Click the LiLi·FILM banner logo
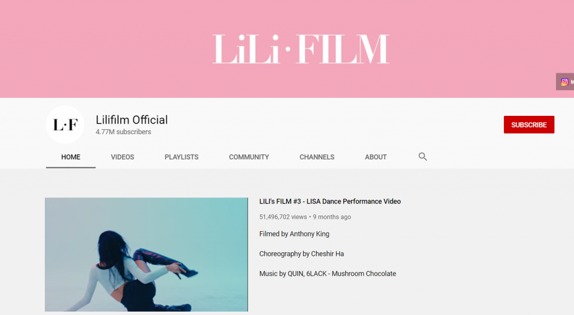This screenshot has width=574, height=315. [x=301, y=49]
